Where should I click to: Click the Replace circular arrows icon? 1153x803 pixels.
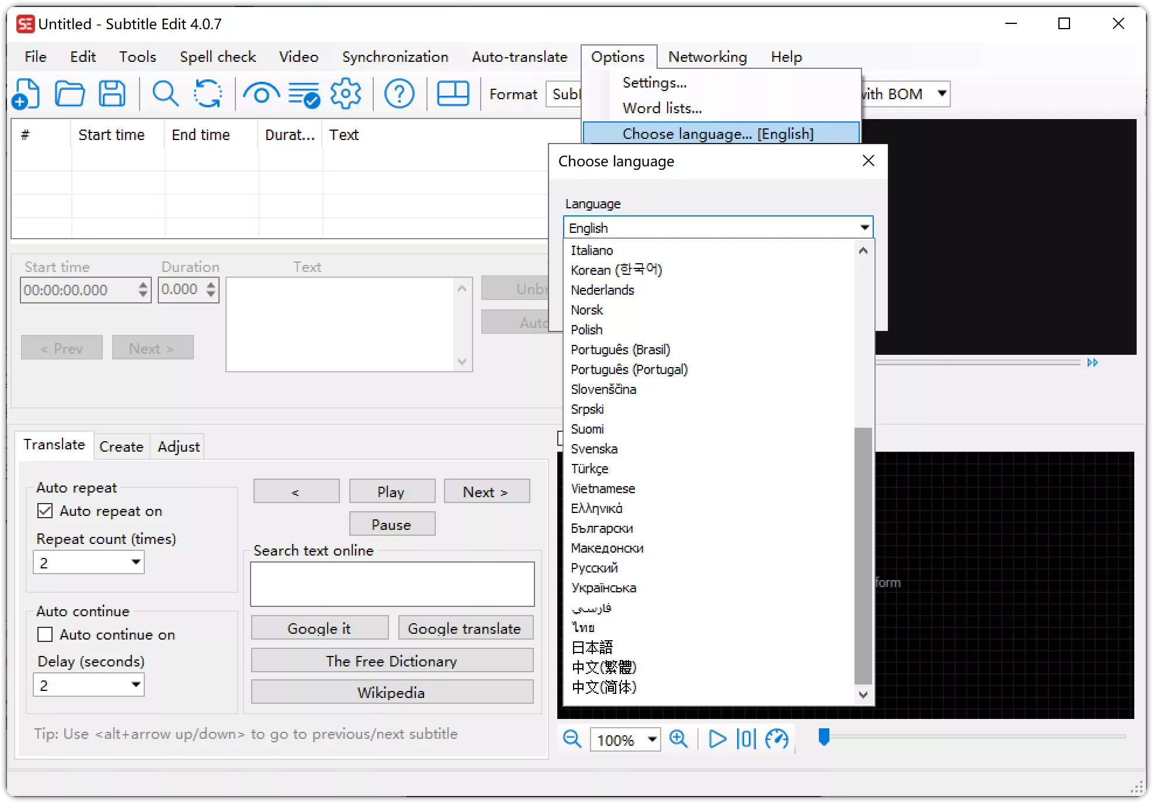208,94
